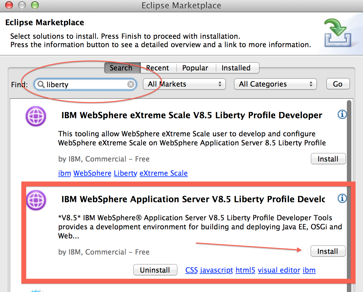This screenshot has width=363, height=292.
Task: Open the Liberty tag link
Action: click(126, 173)
